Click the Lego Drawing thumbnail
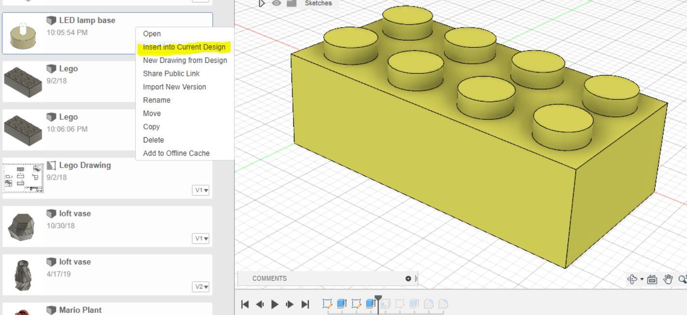 click(x=23, y=178)
